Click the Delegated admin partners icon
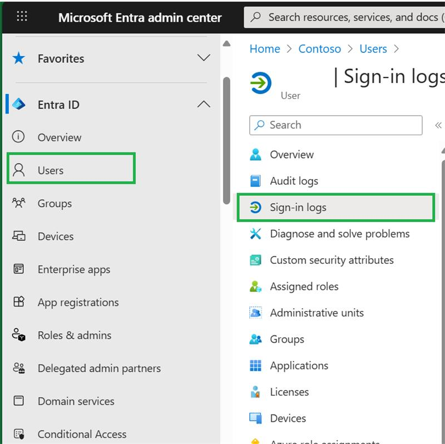 tap(19, 368)
